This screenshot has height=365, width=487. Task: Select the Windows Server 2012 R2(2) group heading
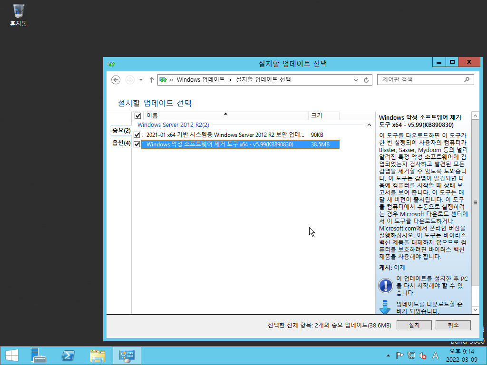[173, 125]
